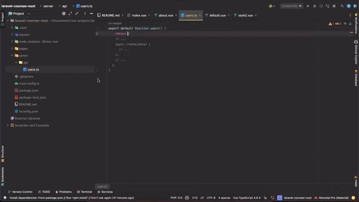The image size is (359, 202).
Task: Switch to the default.vue tab
Action: tap(217, 15)
